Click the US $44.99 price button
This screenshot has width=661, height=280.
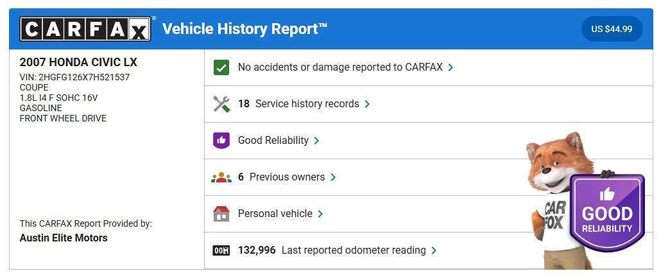point(612,29)
